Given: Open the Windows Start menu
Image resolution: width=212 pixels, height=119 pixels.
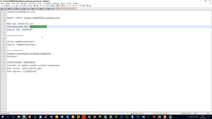Looking at the screenshot, I should (x=3, y=117).
